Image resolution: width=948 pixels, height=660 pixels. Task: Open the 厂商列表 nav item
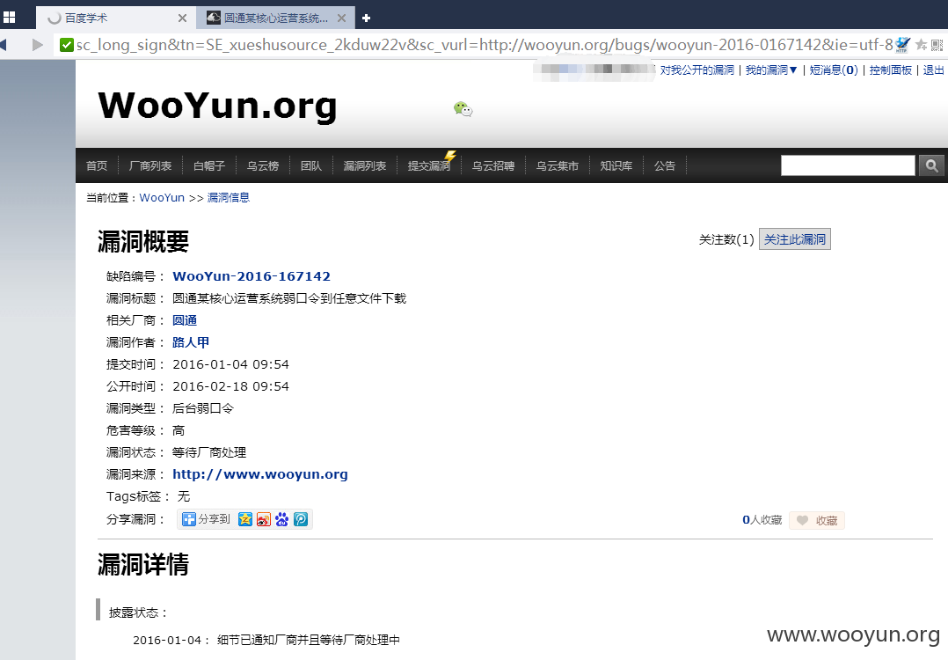(x=149, y=165)
